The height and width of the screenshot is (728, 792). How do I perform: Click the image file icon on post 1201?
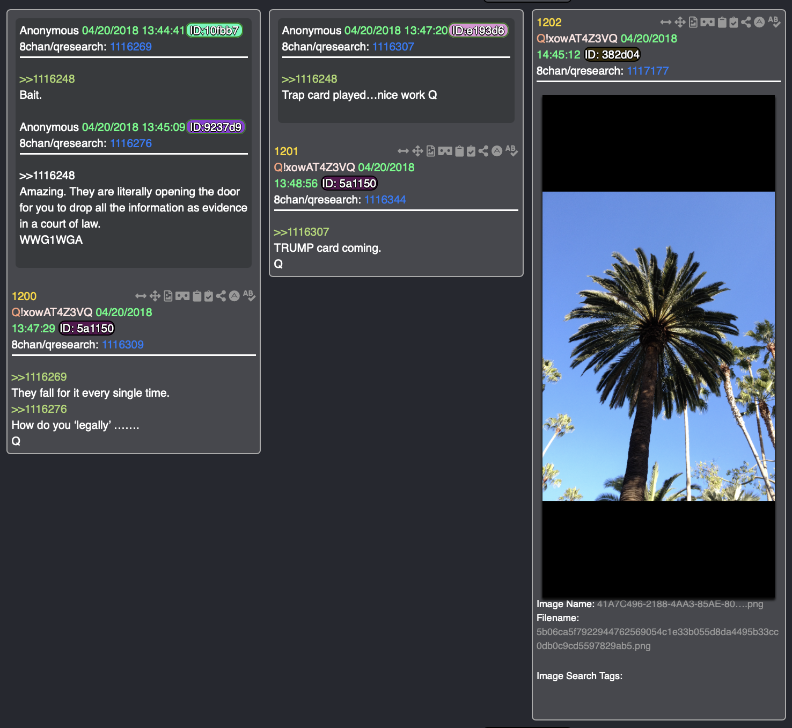coord(431,151)
